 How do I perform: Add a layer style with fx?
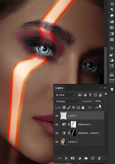tap(66, 158)
